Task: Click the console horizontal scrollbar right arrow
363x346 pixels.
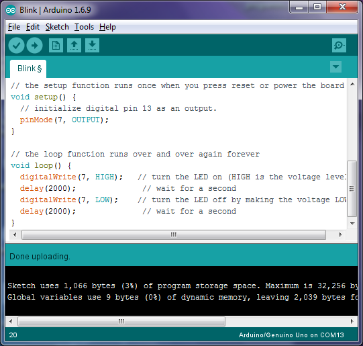Action: tap(352, 321)
